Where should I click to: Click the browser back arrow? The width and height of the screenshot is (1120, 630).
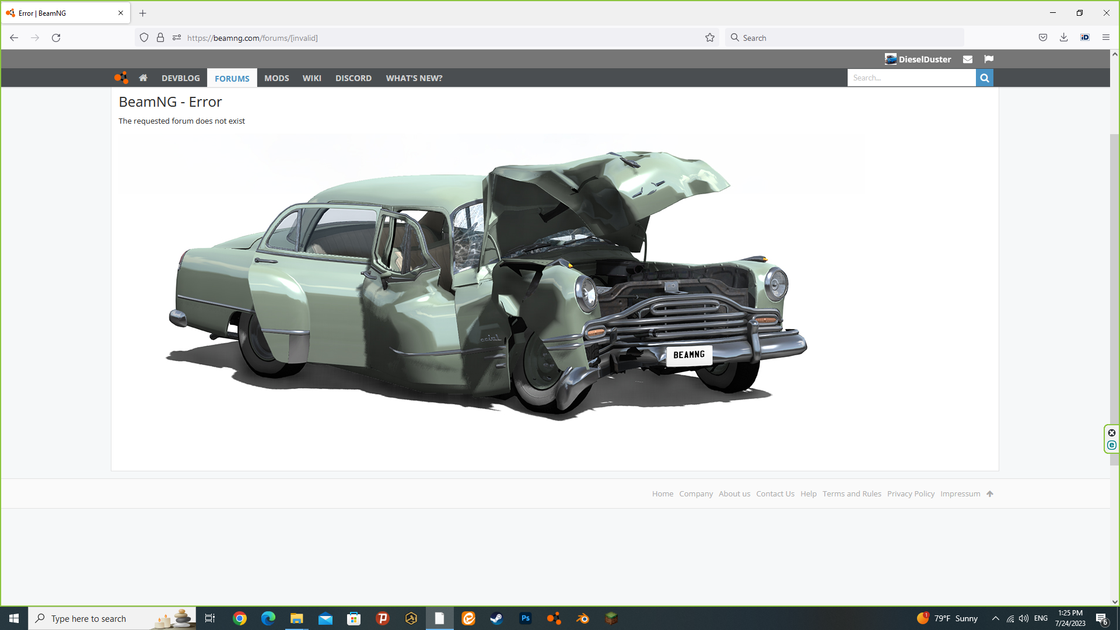point(14,38)
